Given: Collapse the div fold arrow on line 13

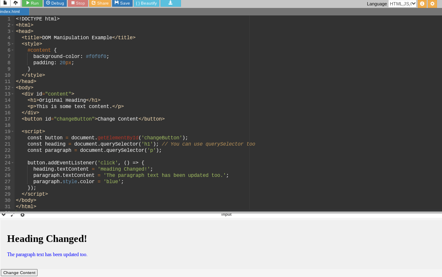Looking at the screenshot, I should click(x=13, y=94).
